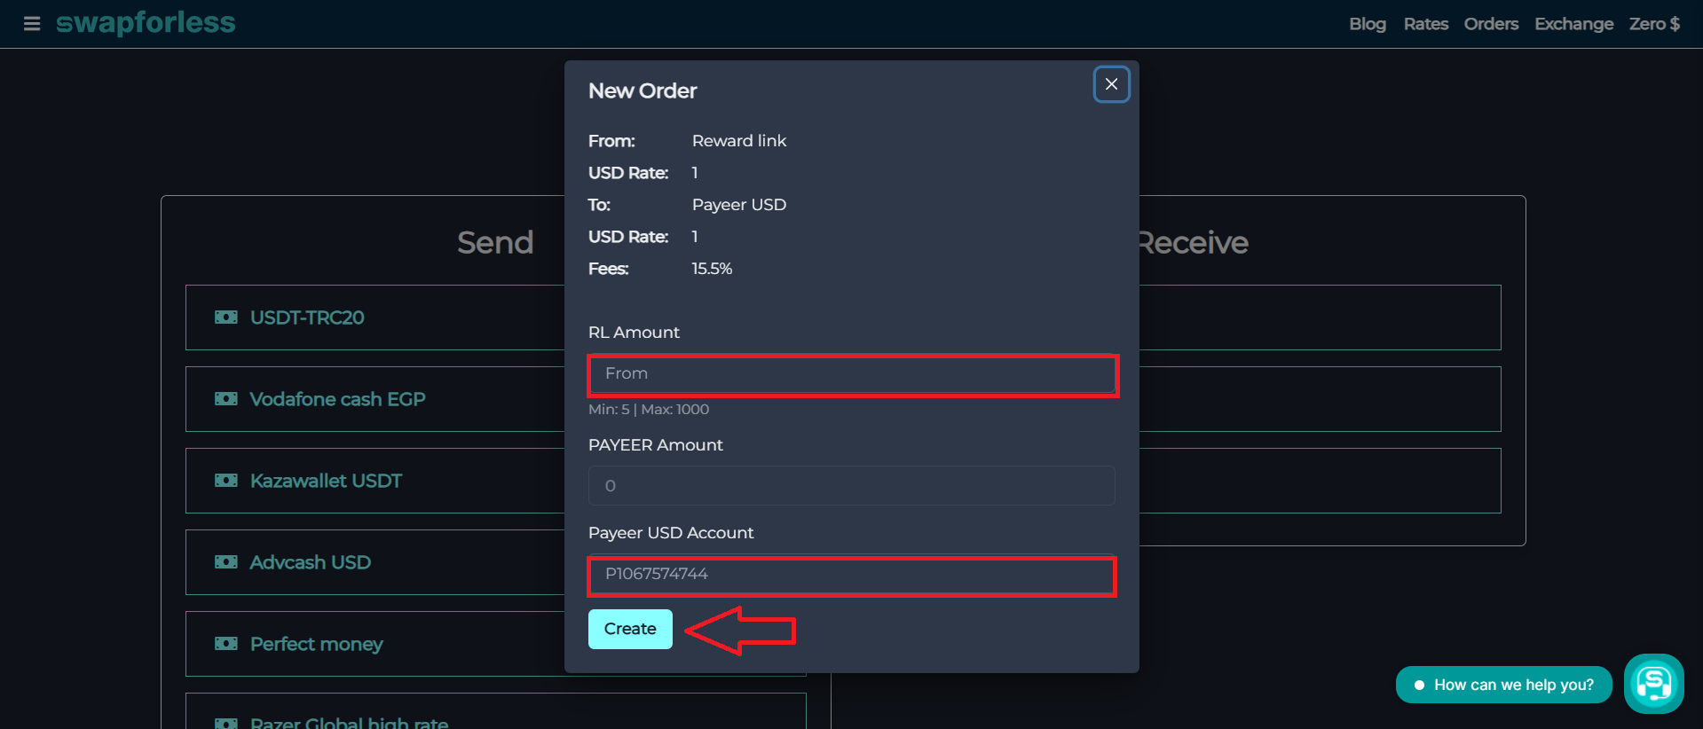This screenshot has height=729, width=1703.
Task: Click the 'Min: 5 | Max: 1000' hint text
Action: coord(649,410)
